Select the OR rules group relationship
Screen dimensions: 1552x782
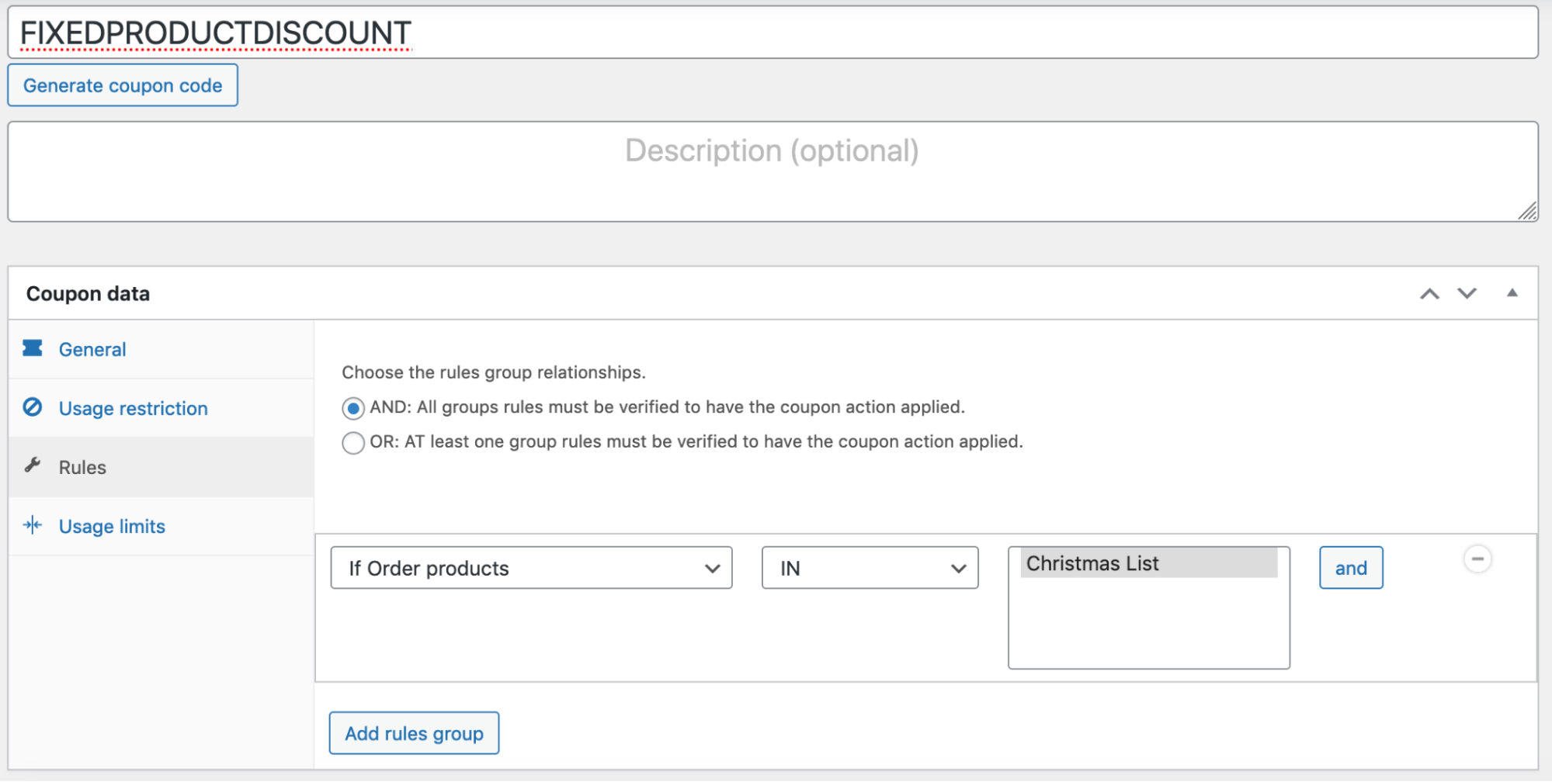[353, 442]
